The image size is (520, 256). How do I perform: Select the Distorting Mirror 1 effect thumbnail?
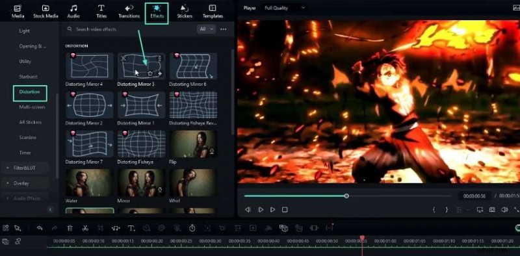(x=142, y=105)
